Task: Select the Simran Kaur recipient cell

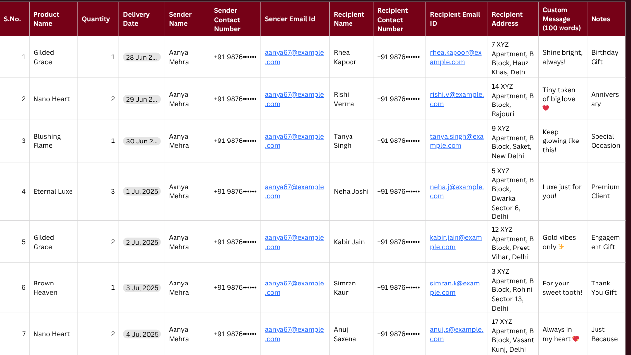Action: (x=351, y=287)
